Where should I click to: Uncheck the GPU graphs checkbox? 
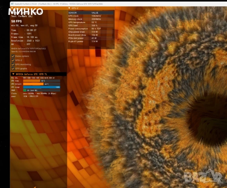click(x=13, y=69)
